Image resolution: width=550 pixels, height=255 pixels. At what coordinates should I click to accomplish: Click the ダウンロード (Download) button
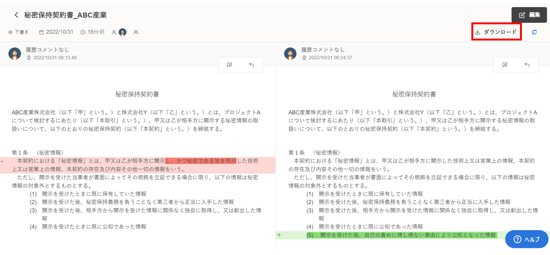tap(496, 32)
